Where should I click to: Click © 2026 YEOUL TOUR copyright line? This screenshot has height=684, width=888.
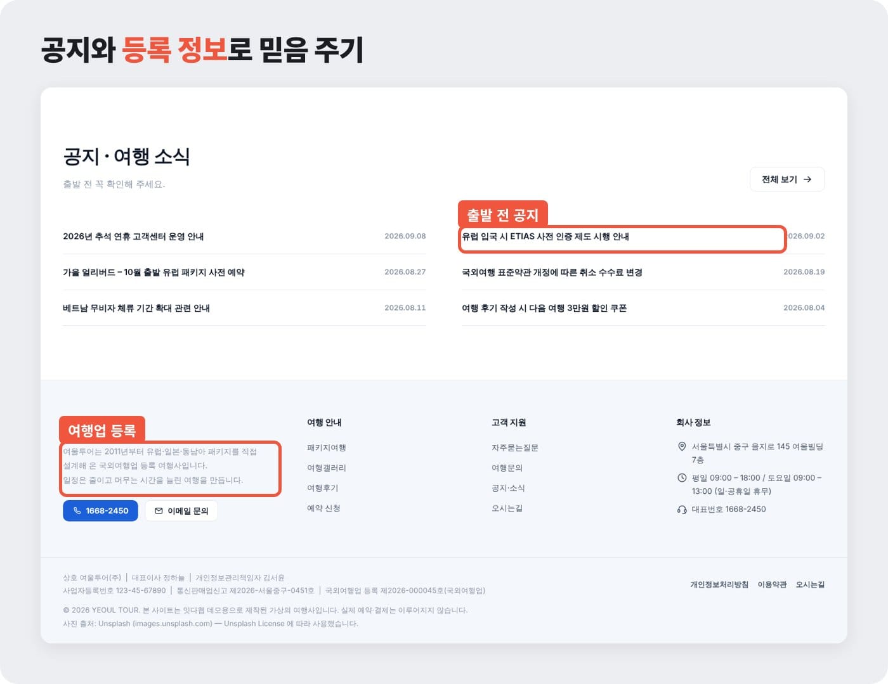point(265,610)
